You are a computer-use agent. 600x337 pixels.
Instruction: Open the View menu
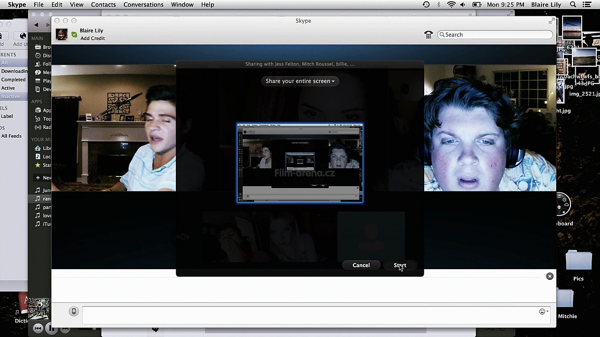(76, 5)
